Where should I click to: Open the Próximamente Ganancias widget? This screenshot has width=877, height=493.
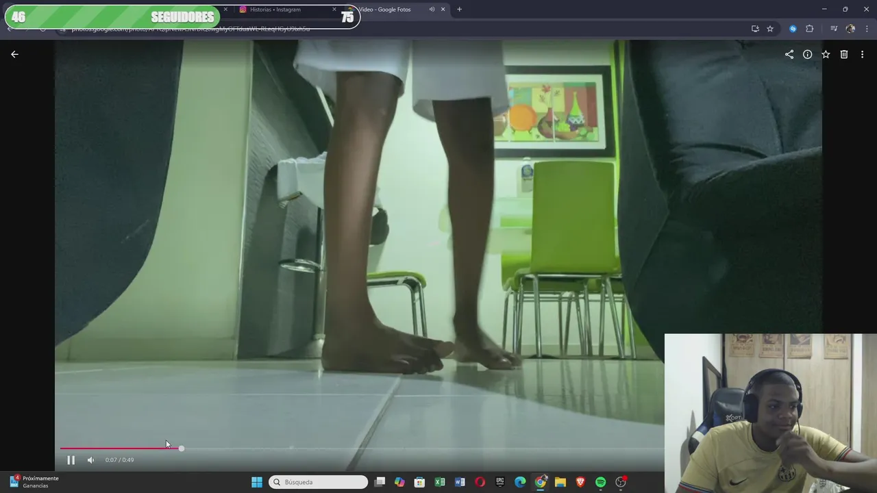[x=34, y=482]
